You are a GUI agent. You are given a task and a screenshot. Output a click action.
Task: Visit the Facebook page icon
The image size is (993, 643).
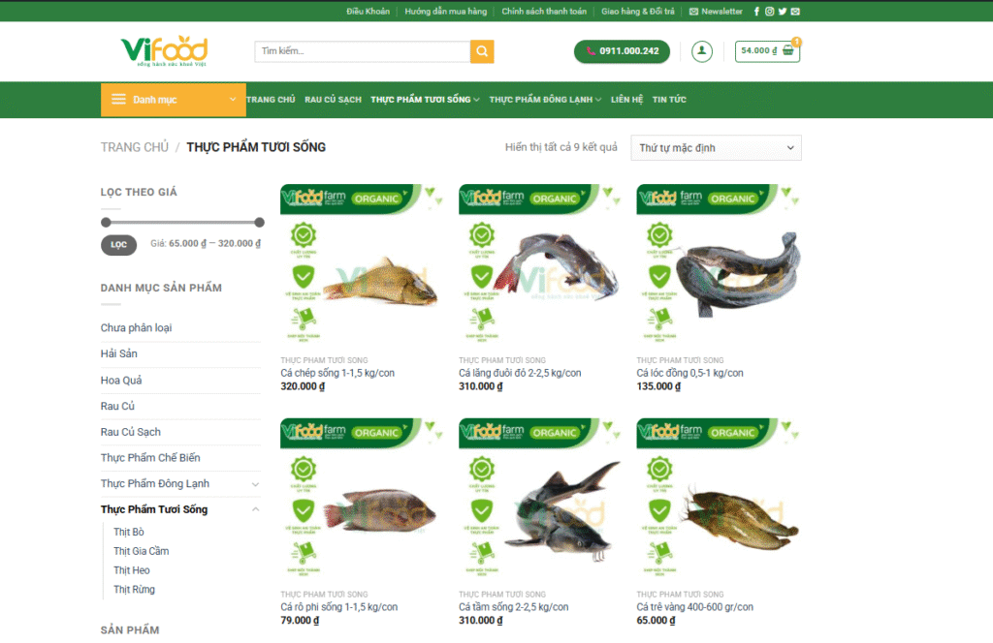[x=756, y=12]
